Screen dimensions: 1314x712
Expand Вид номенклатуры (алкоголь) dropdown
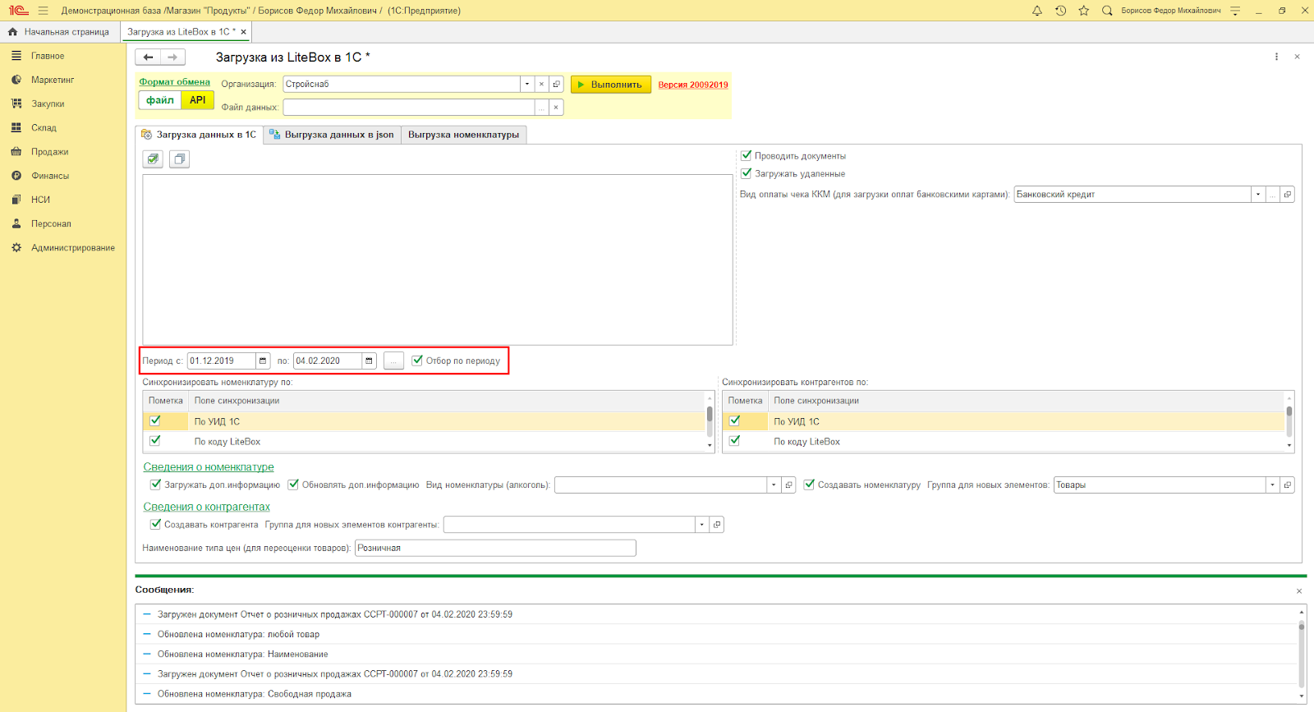774,485
